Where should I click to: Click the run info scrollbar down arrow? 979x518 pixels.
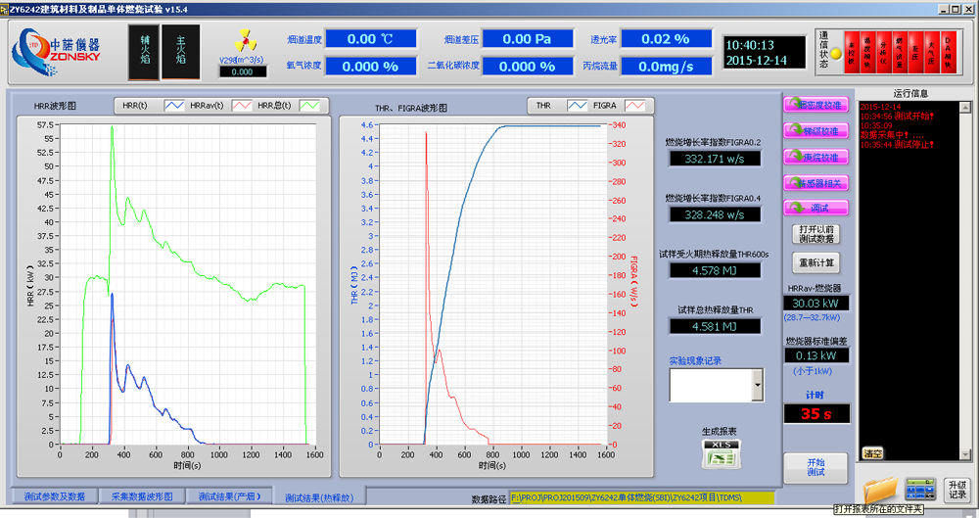coord(965,454)
